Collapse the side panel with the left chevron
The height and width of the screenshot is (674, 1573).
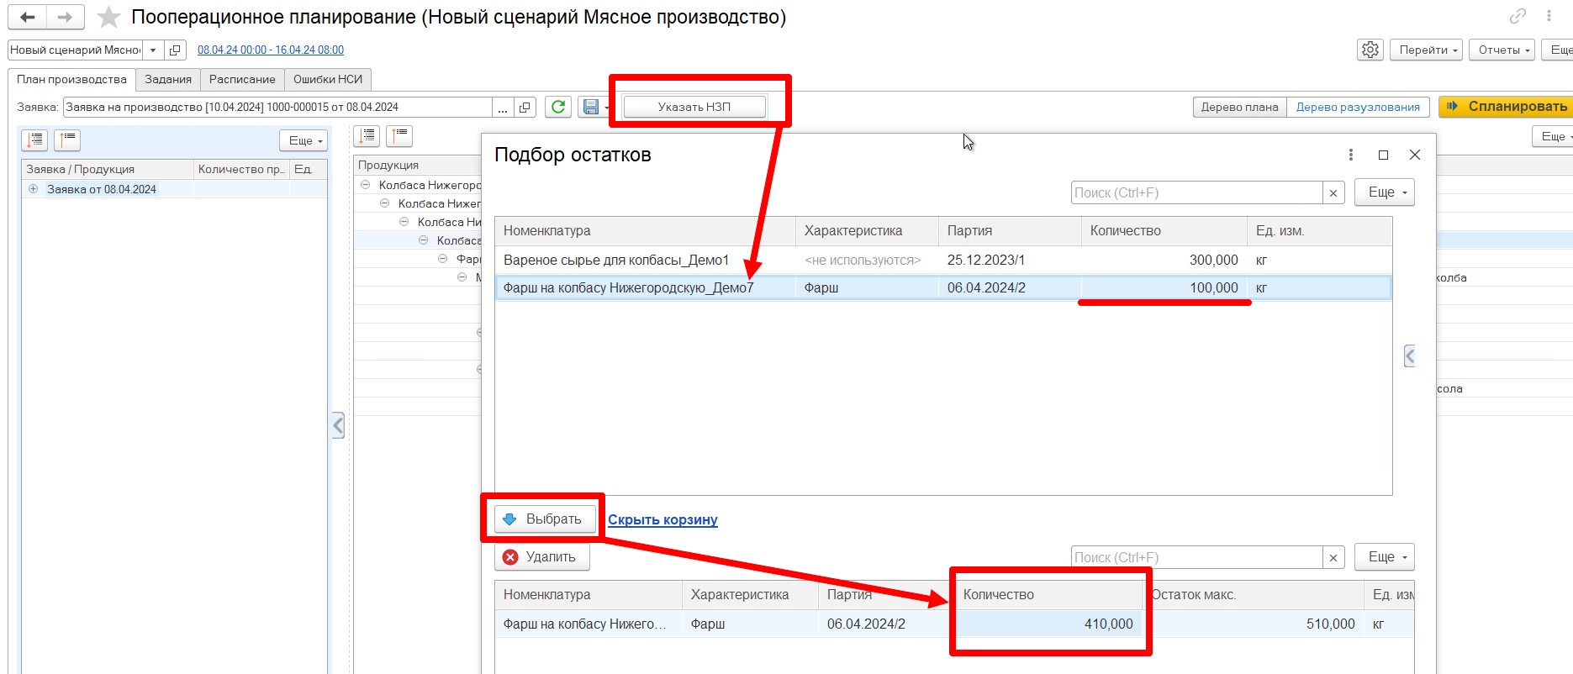[x=338, y=425]
